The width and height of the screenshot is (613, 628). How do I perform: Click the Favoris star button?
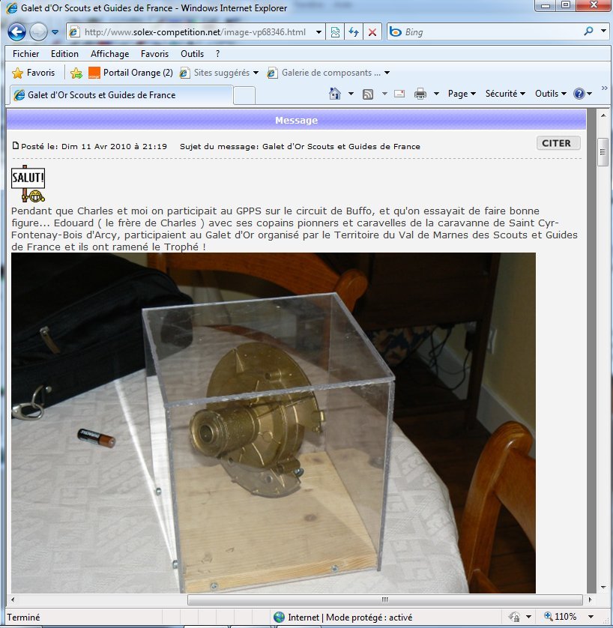[x=33, y=73]
